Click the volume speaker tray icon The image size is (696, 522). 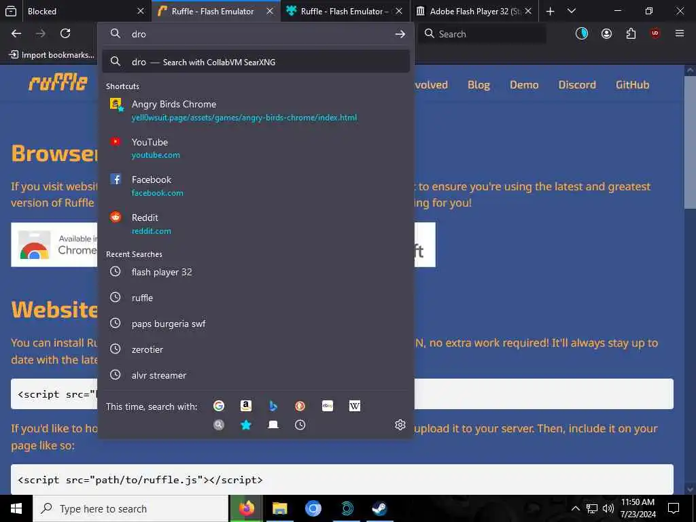[x=608, y=508]
